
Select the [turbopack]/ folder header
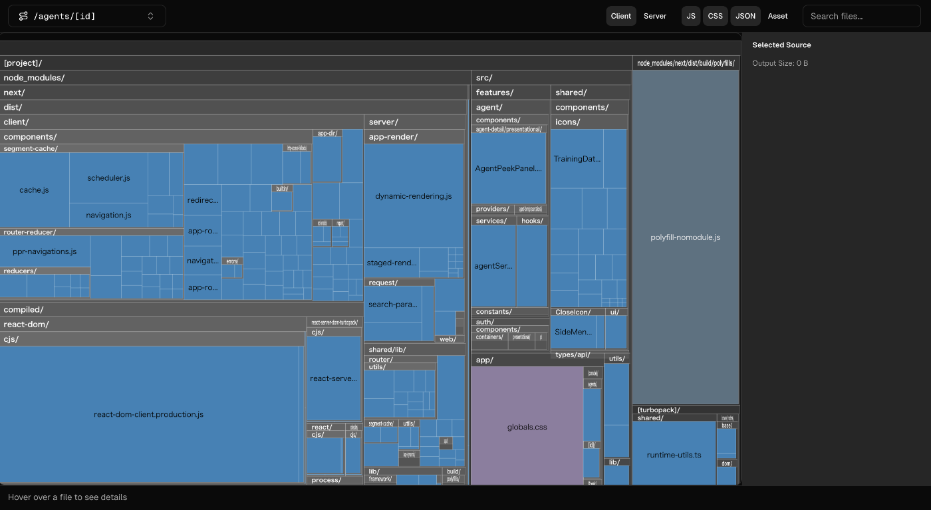click(686, 410)
